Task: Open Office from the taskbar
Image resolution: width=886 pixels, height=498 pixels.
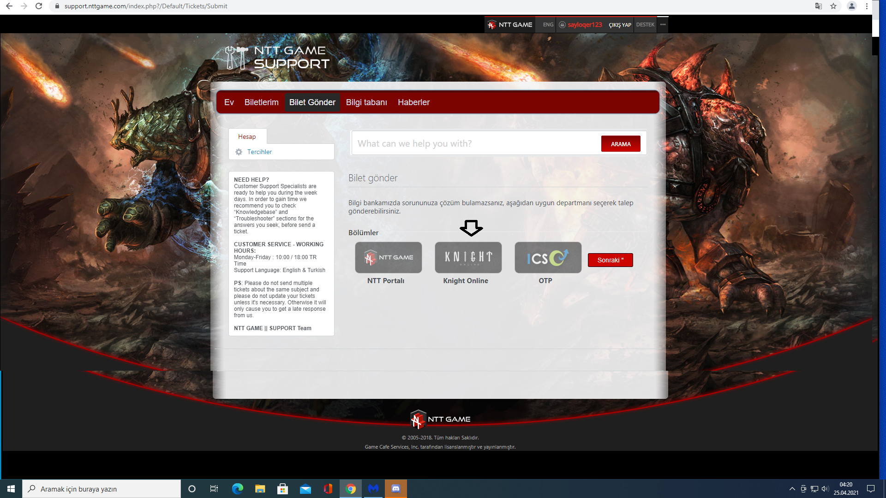Action: (328, 489)
